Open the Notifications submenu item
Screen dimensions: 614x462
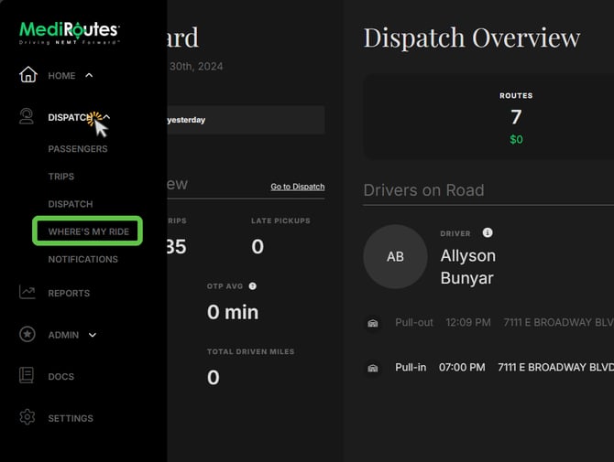pyautogui.click(x=82, y=259)
